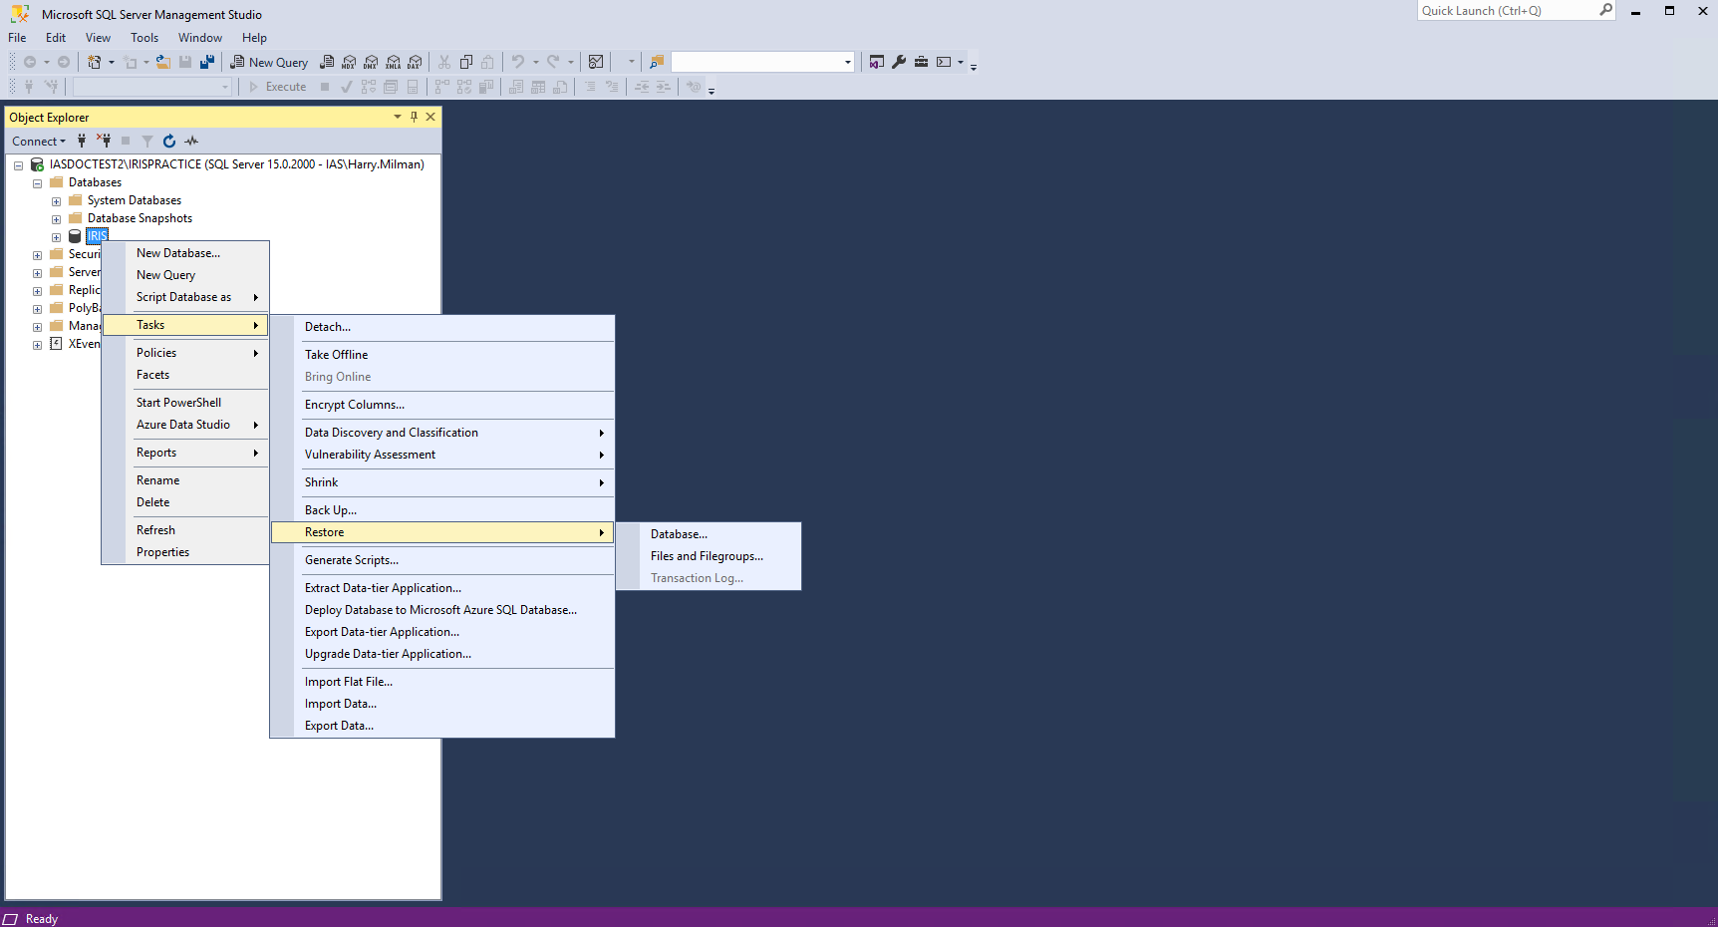The height and width of the screenshot is (927, 1718).
Task: Click the Database Engine Query icon
Action: (327, 62)
